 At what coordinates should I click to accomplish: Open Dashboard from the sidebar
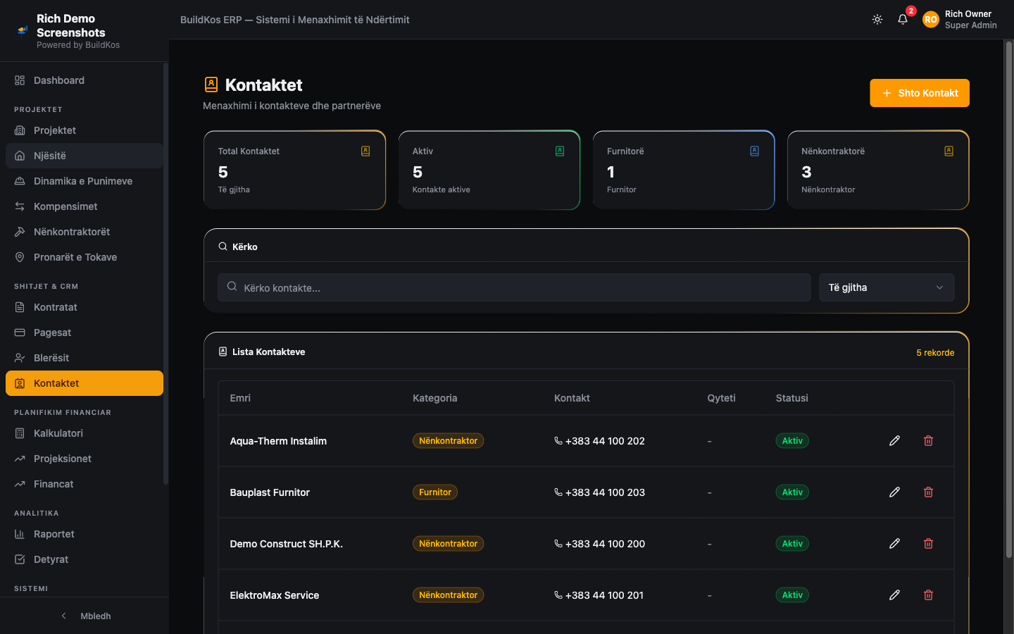(x=84, y=80)
